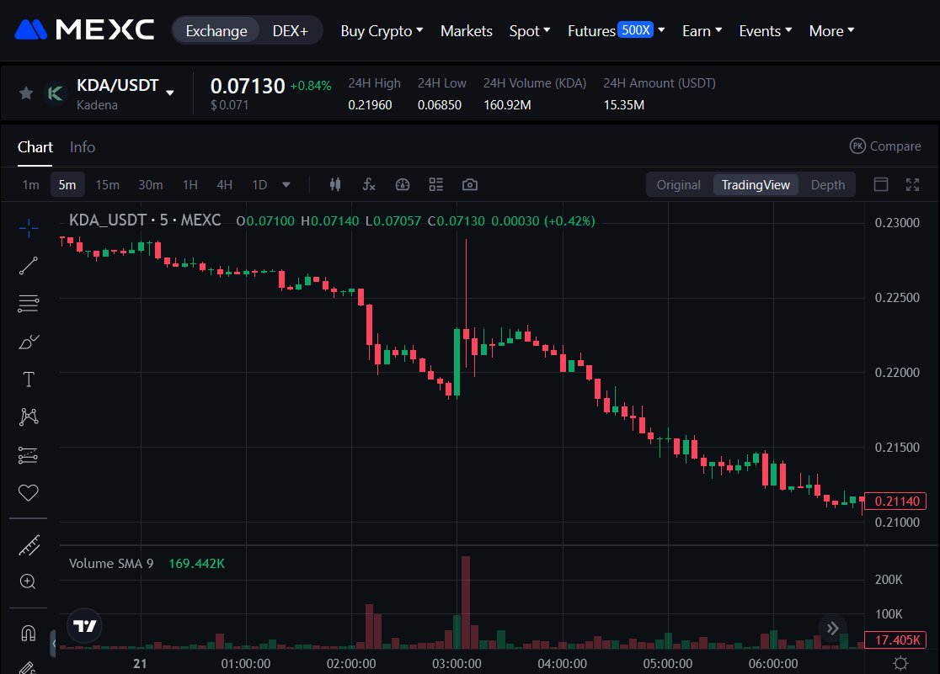Toggle the chart panel layout icon

881,184
